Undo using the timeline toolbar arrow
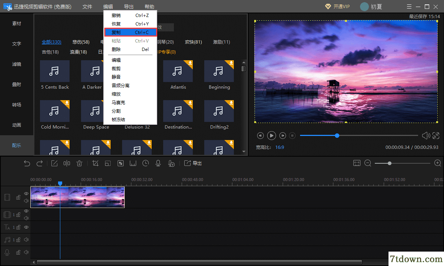This screenshot has width=444, height=266. pyautogui.click(x=27, y=163)
